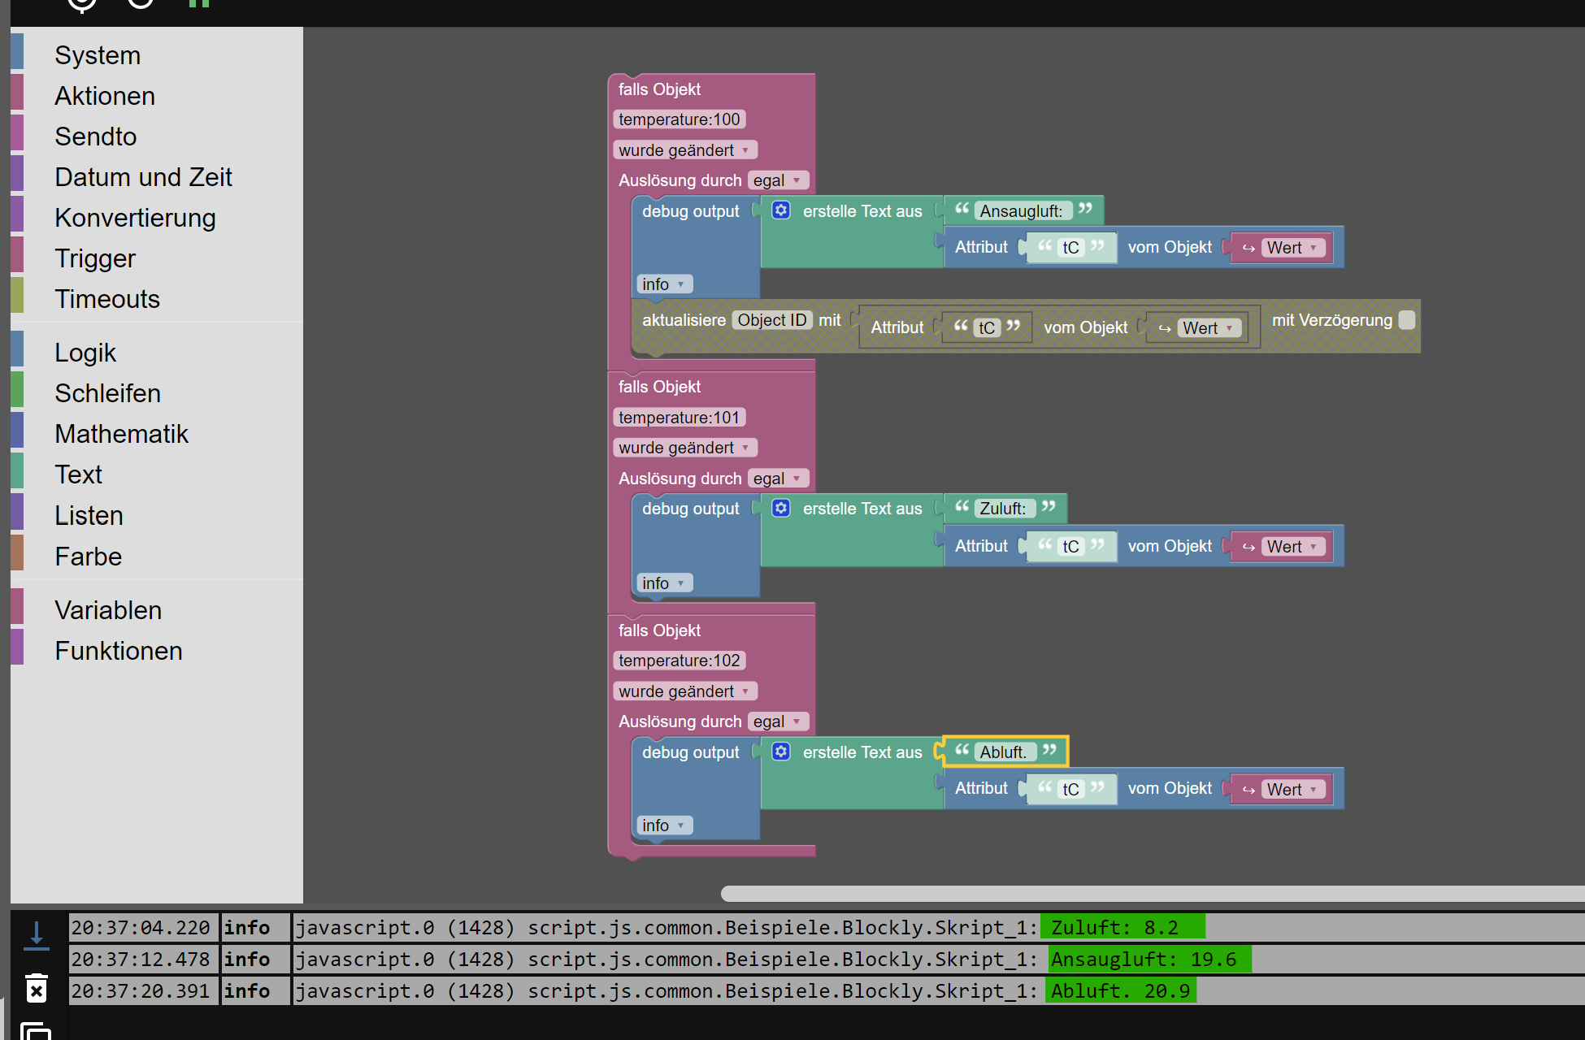Open the gear settings on the Abluft text block
1585x1040 pixels.
(x=781, y=751)
